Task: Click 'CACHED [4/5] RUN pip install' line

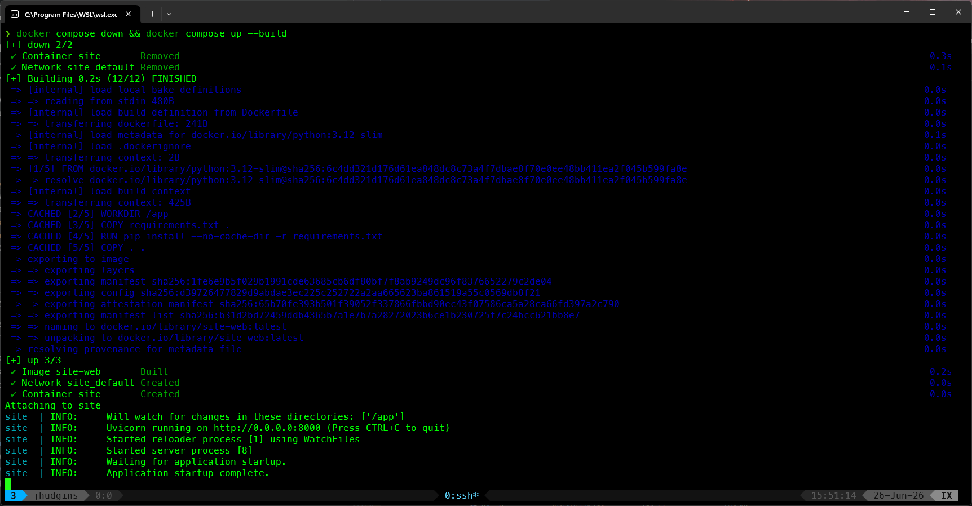Action: pyautogui.click(x=197, y=237)
